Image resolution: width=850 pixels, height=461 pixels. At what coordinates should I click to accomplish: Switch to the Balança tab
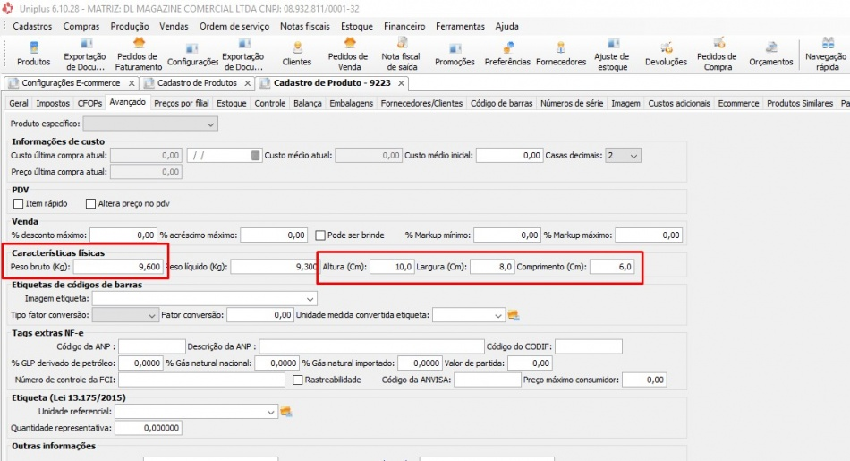(308, 103)
